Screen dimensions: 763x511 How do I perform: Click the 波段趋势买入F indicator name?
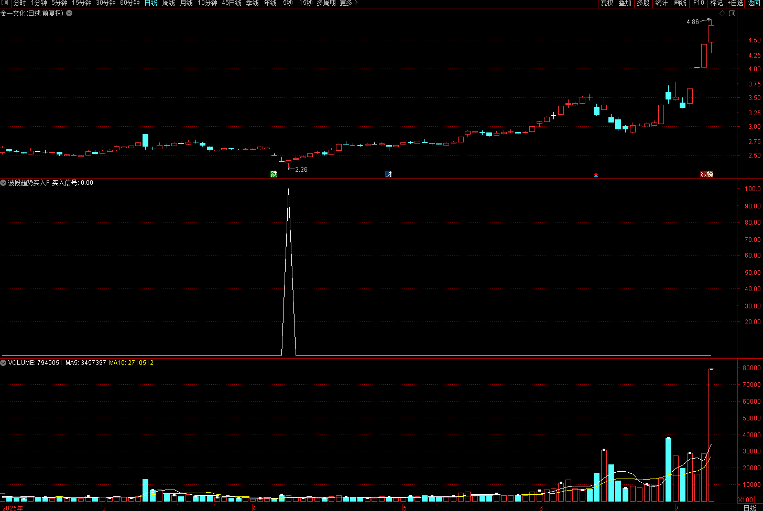click(x=28, y=183)
